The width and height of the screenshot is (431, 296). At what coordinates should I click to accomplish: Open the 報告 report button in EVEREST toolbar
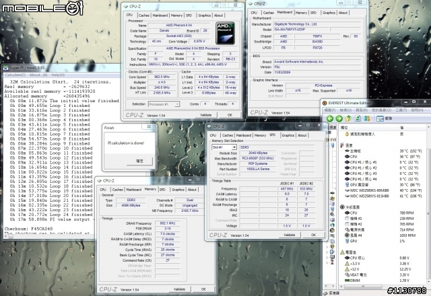385,118
